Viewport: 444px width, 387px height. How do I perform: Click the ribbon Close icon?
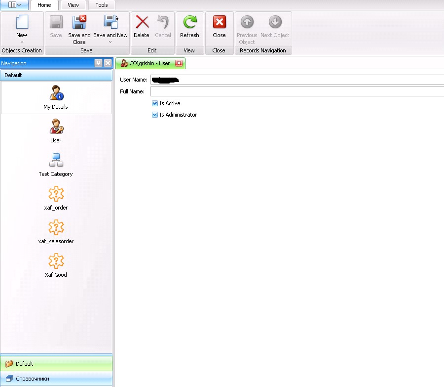pyautogui.click(x=220, y=22)
